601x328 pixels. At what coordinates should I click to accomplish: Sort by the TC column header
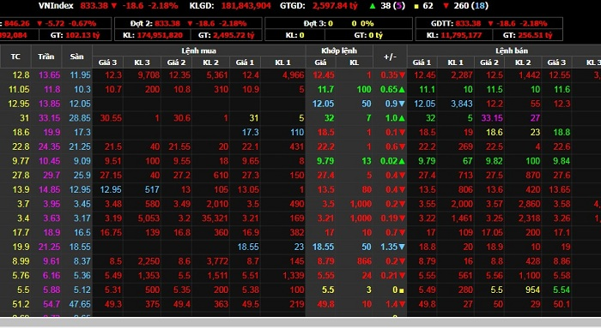15,57
